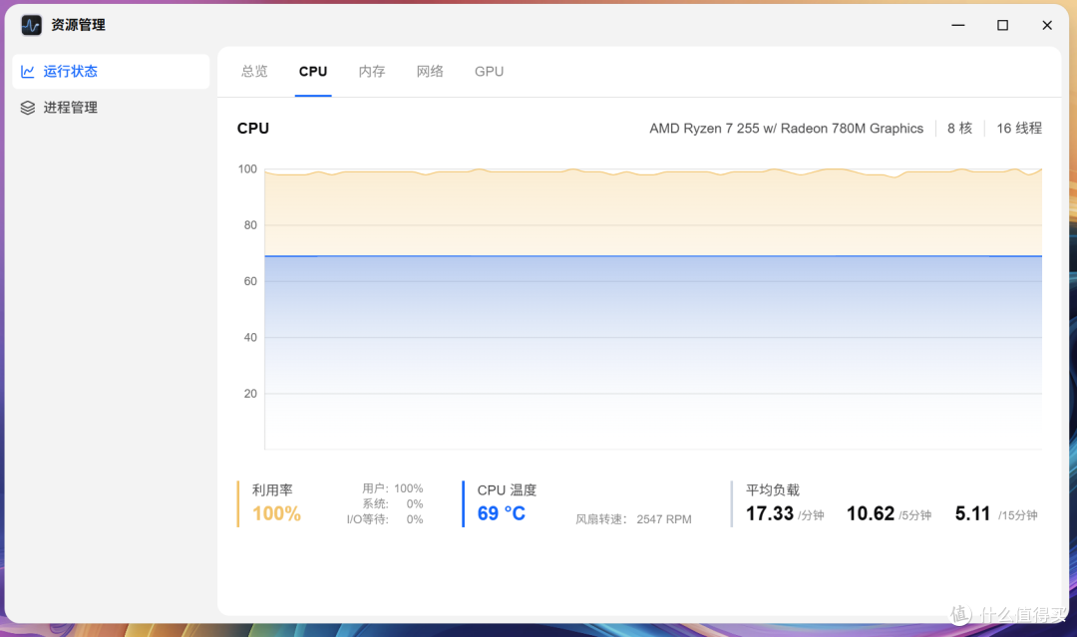This screenshot has width=1077, height=637.
Task: Go to the 网络 tab
Action: [430, 72]
